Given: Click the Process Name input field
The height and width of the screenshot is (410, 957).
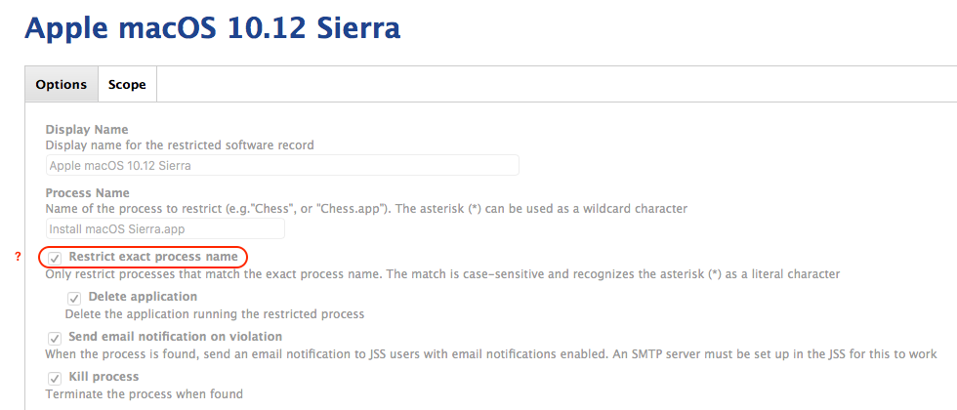Looking at the screenshot, I should coord(165,228).
